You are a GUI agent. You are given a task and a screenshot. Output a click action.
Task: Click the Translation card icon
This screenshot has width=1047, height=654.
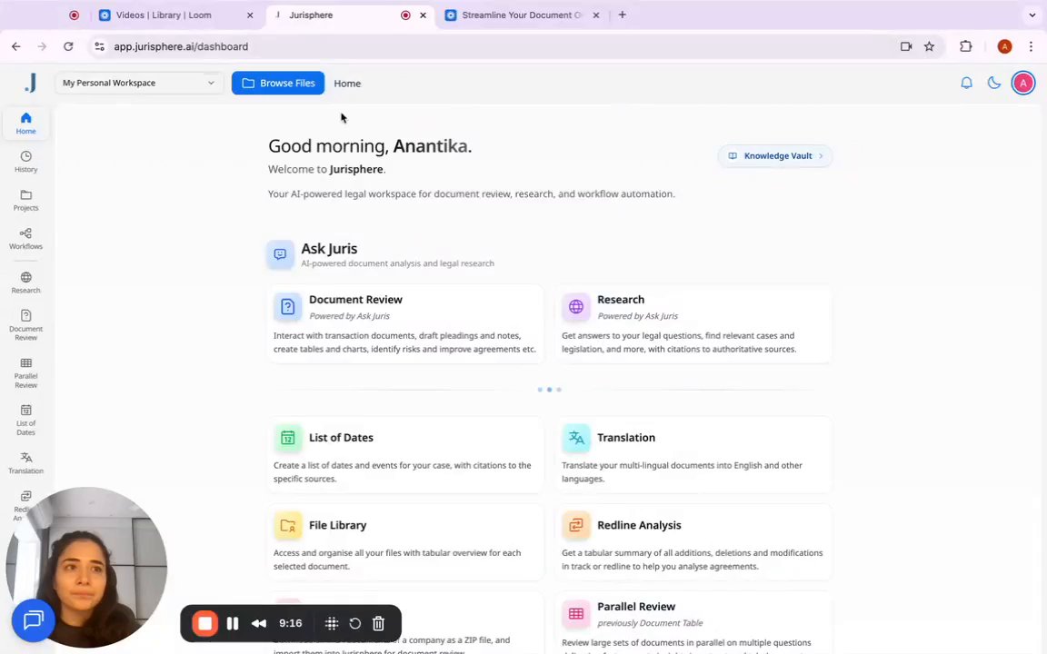coord(575,438)
